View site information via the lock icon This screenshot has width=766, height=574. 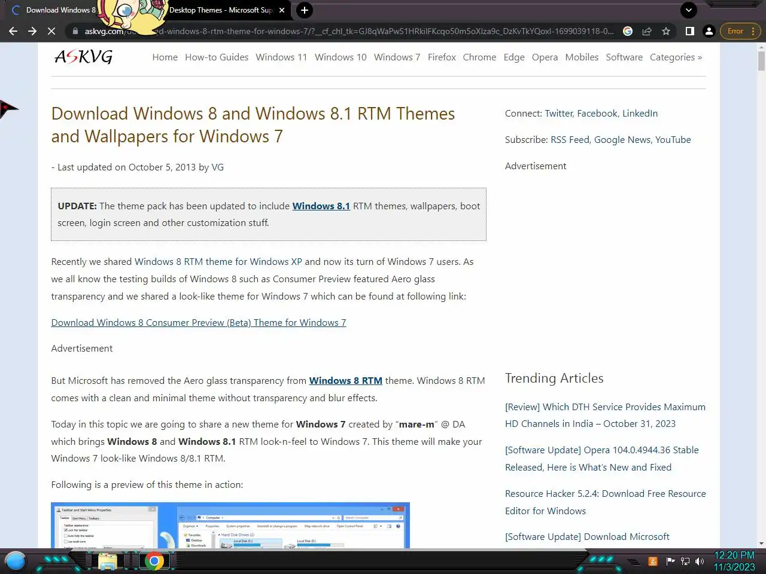75,31
